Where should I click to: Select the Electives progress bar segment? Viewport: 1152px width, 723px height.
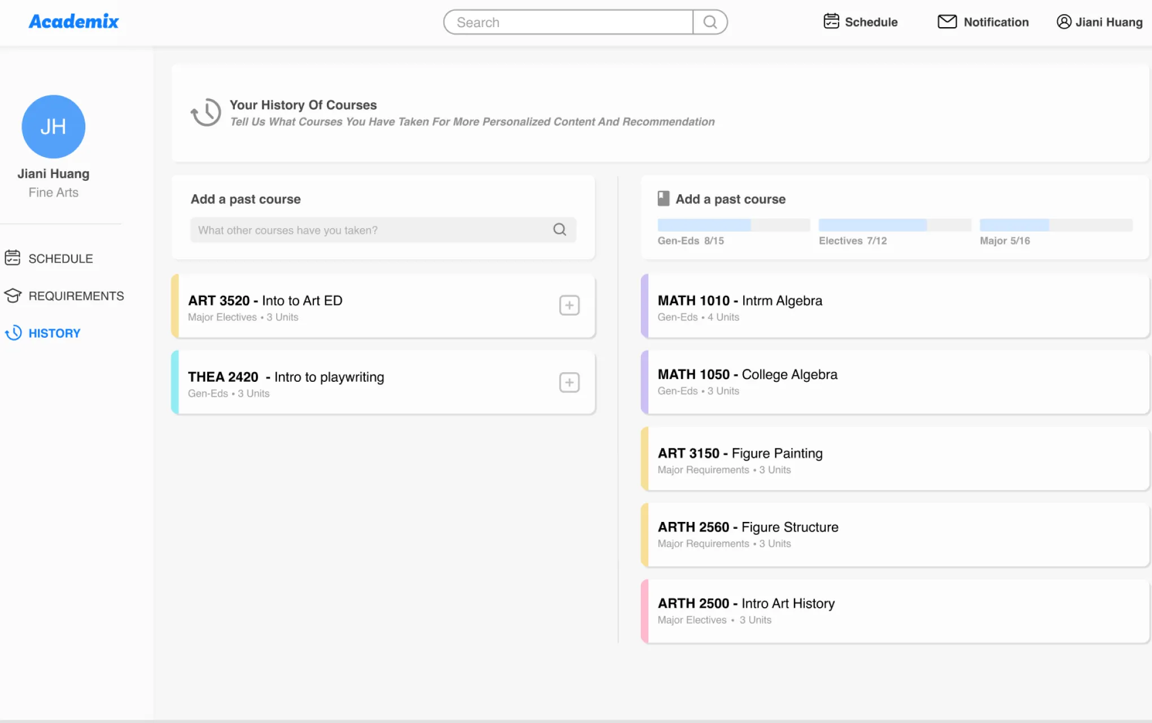point(894,226)
